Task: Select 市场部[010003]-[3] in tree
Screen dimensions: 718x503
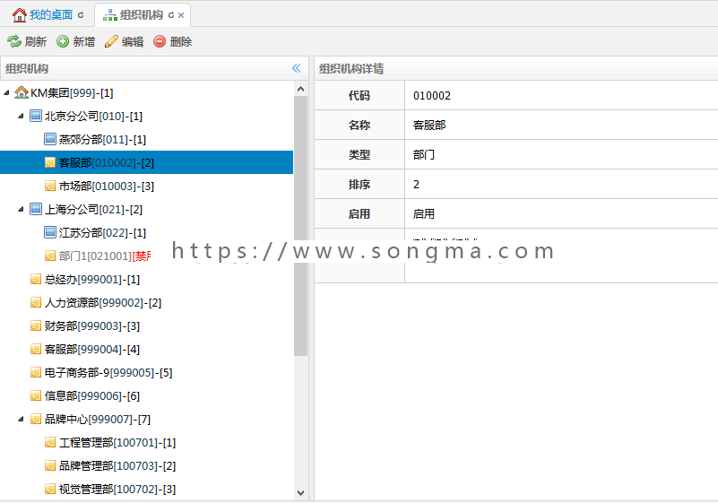Action: click(107, 186)
